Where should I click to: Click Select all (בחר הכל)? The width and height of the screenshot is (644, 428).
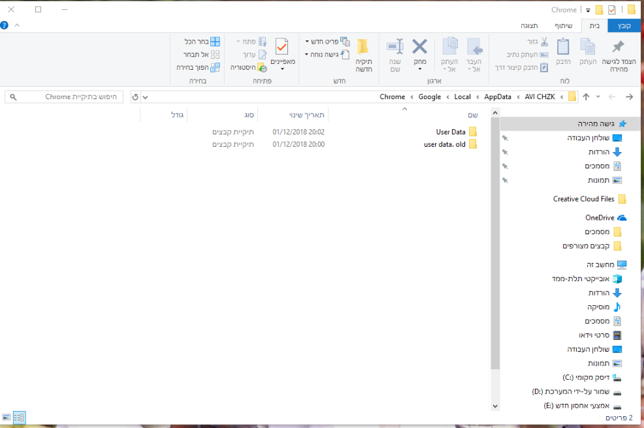point(202,42)
